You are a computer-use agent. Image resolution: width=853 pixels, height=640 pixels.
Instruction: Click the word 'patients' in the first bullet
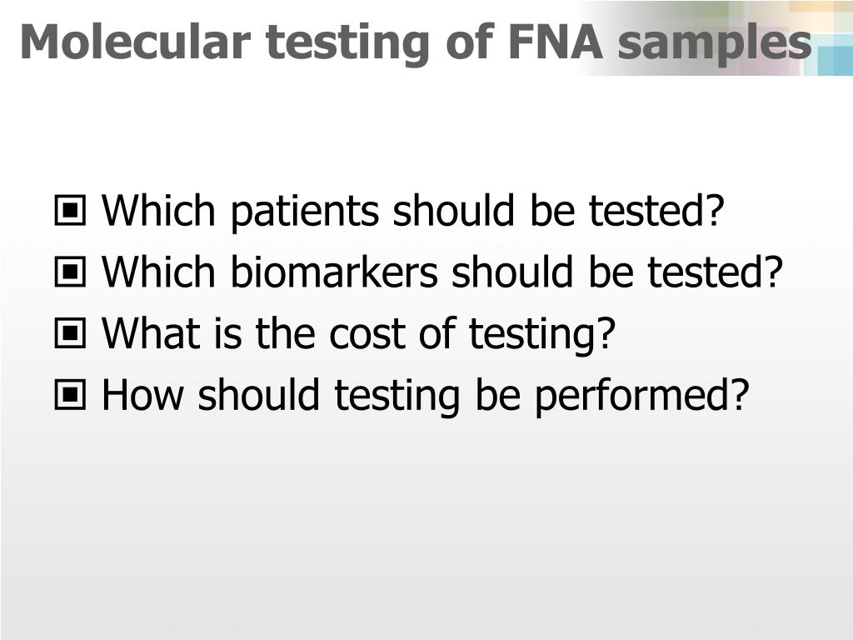point(305,212)
